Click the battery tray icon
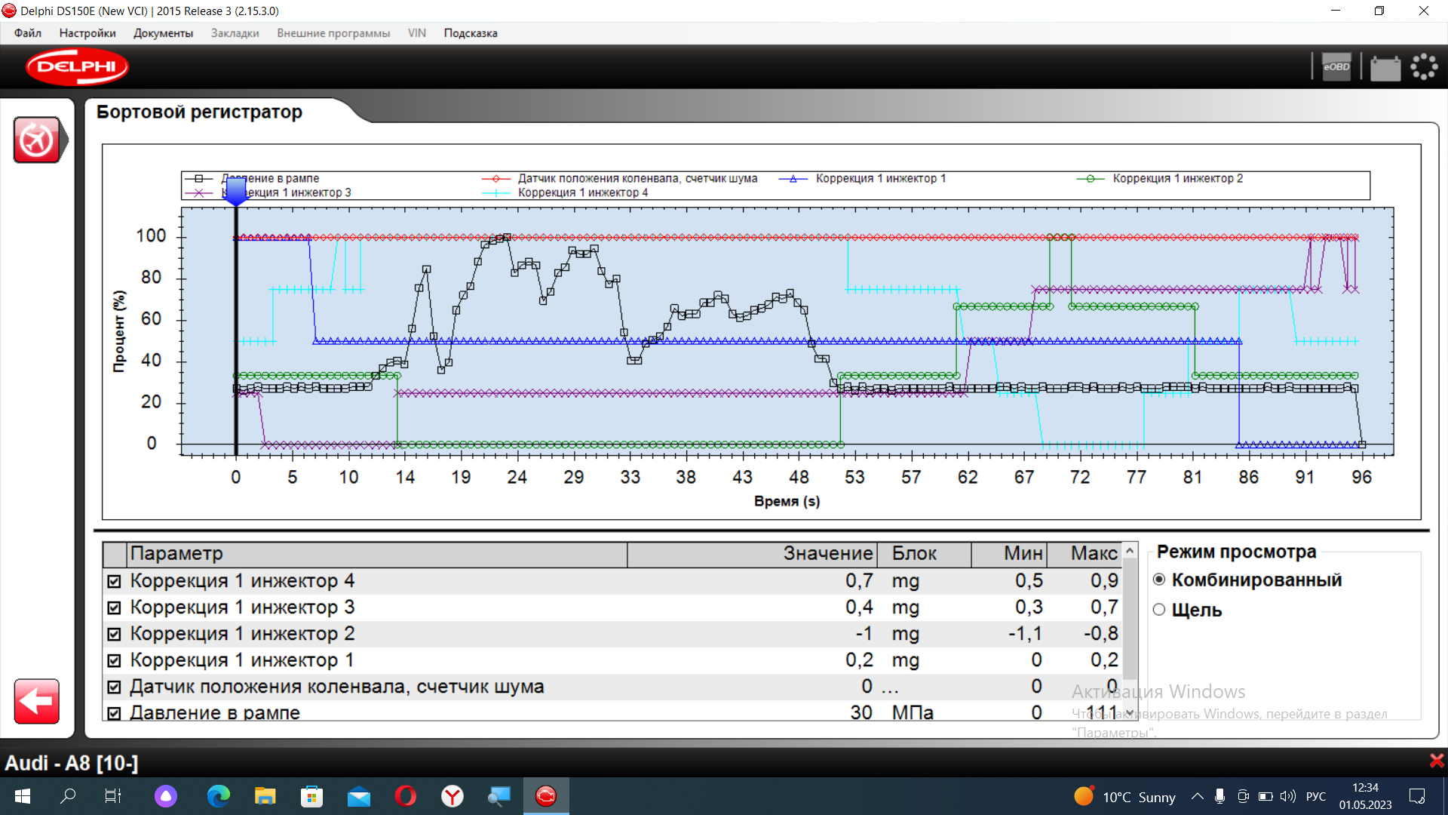This screenshot has width=1448, height=815. (1266, 796)
